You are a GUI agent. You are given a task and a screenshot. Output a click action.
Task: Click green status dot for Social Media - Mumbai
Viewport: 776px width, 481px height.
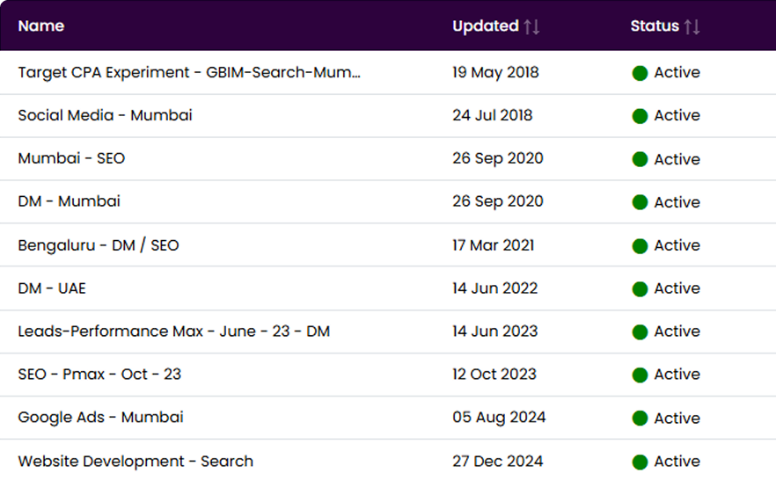pos(640,116)
